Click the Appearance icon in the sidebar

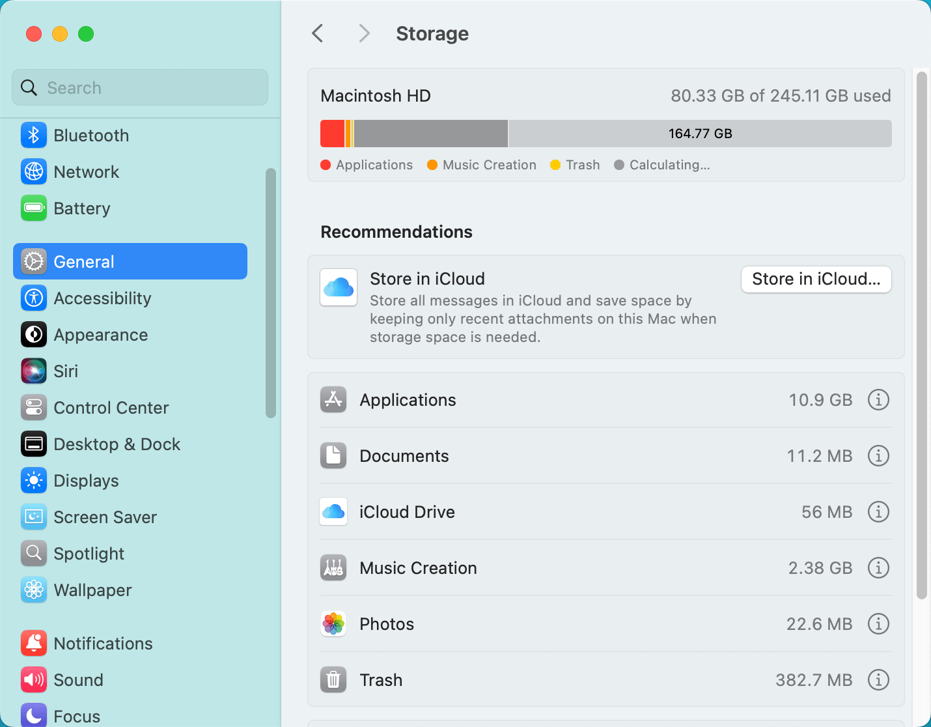(33, 335)
